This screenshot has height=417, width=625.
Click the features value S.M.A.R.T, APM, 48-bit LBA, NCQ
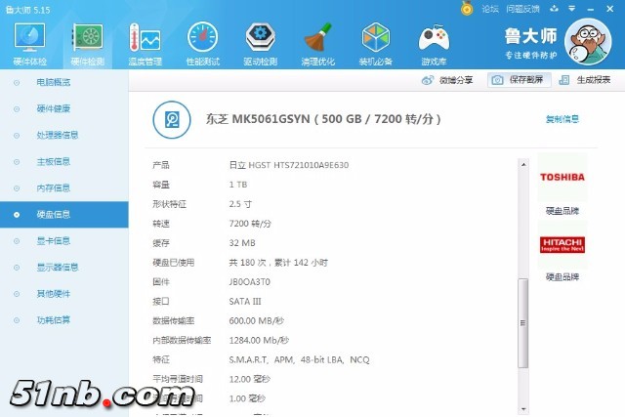[x=300, y=360]
